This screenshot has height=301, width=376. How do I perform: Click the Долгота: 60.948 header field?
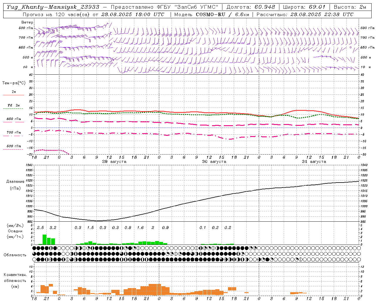[x=251, y=7]
